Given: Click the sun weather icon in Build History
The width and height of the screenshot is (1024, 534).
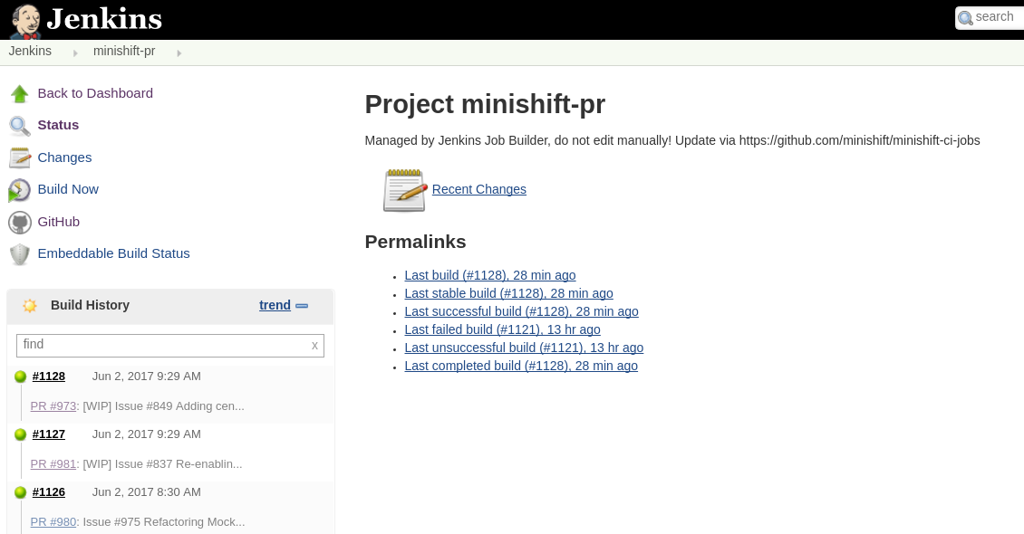Looking at the screenshot, I should 29,305.
